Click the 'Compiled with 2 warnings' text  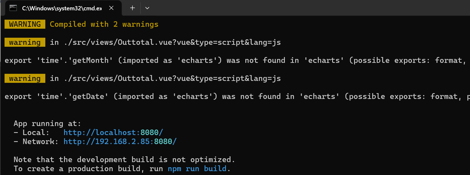click(x=104, y=24)
